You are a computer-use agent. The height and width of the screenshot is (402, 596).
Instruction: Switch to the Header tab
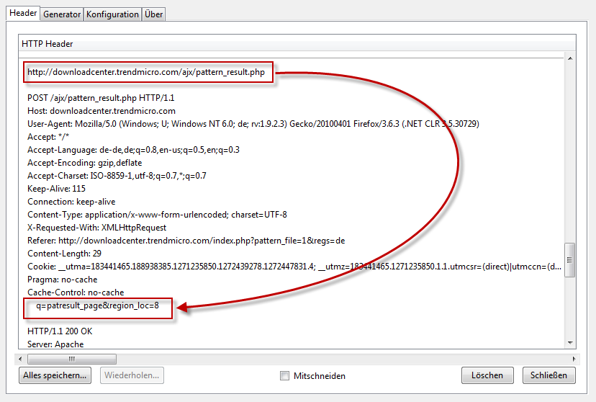tap(23, 14)
